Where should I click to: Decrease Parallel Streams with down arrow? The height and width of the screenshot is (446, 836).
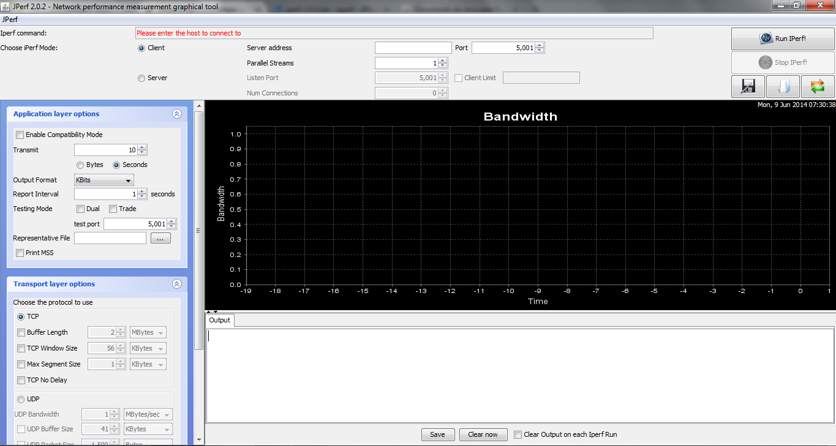(443, 66)
